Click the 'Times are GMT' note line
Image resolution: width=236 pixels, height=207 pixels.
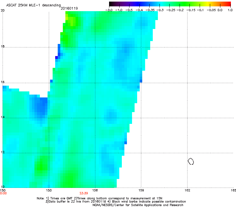click(x=99, y=198)
